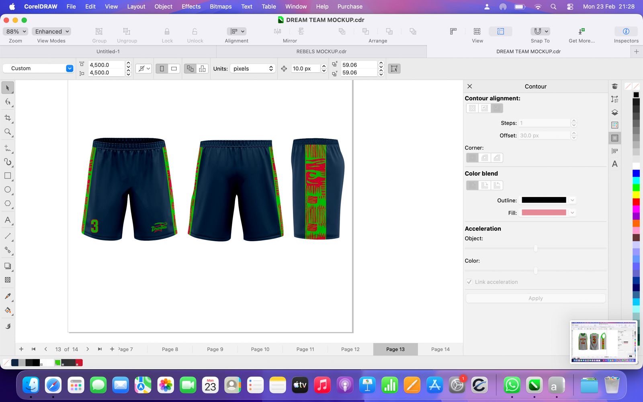
Task: Select the Crop tool in toolbox
Action: pyautogui.click(x=8, y=118)
